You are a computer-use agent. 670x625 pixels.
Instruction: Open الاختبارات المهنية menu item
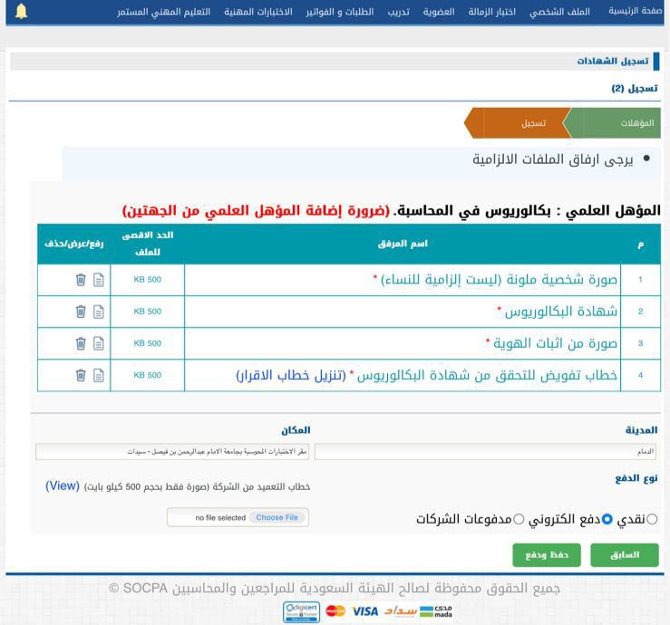(258, 12)
